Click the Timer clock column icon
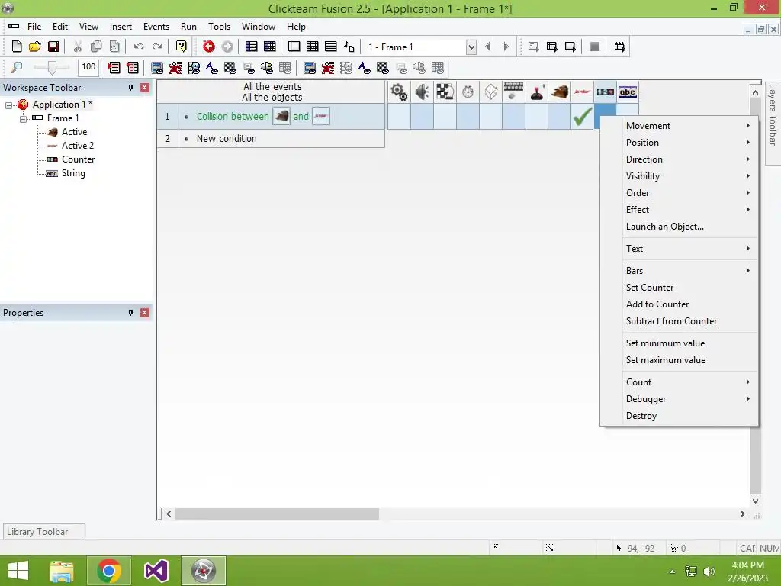 point(468,92)
